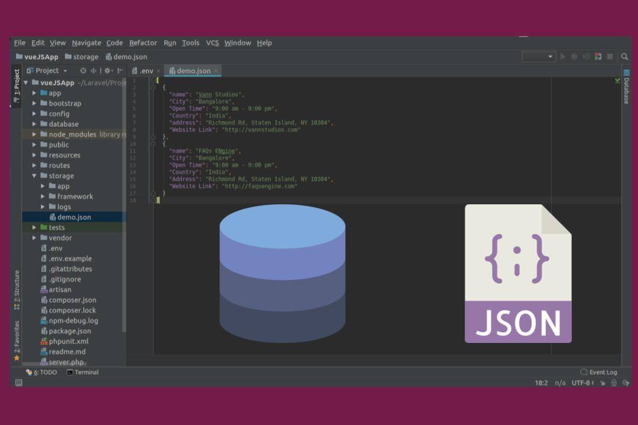The image size is (638, 425).
Task: Toggle the 6: TODO tool window
Action: 41,372
